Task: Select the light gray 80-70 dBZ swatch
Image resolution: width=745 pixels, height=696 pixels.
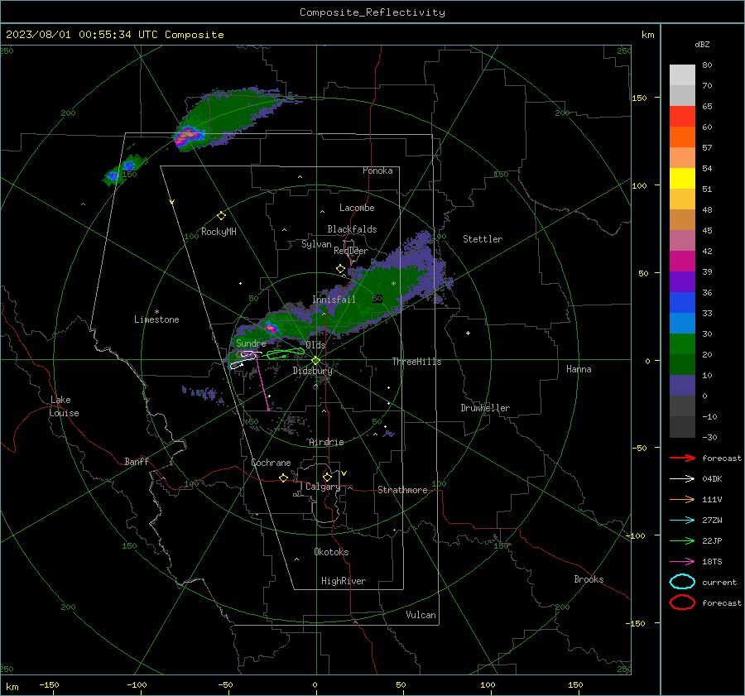Action: point(682,75)
